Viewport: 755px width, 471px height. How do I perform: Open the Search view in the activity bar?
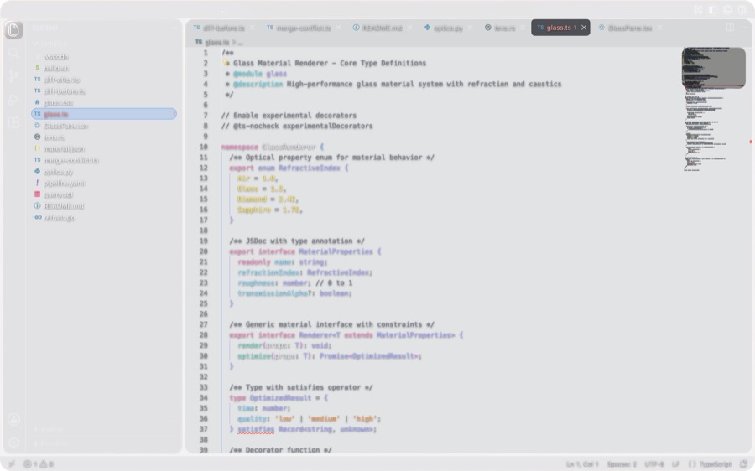(x=14, y=53)
